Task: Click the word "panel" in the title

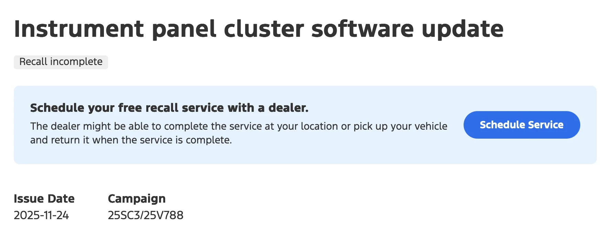Action: (184, 29)
